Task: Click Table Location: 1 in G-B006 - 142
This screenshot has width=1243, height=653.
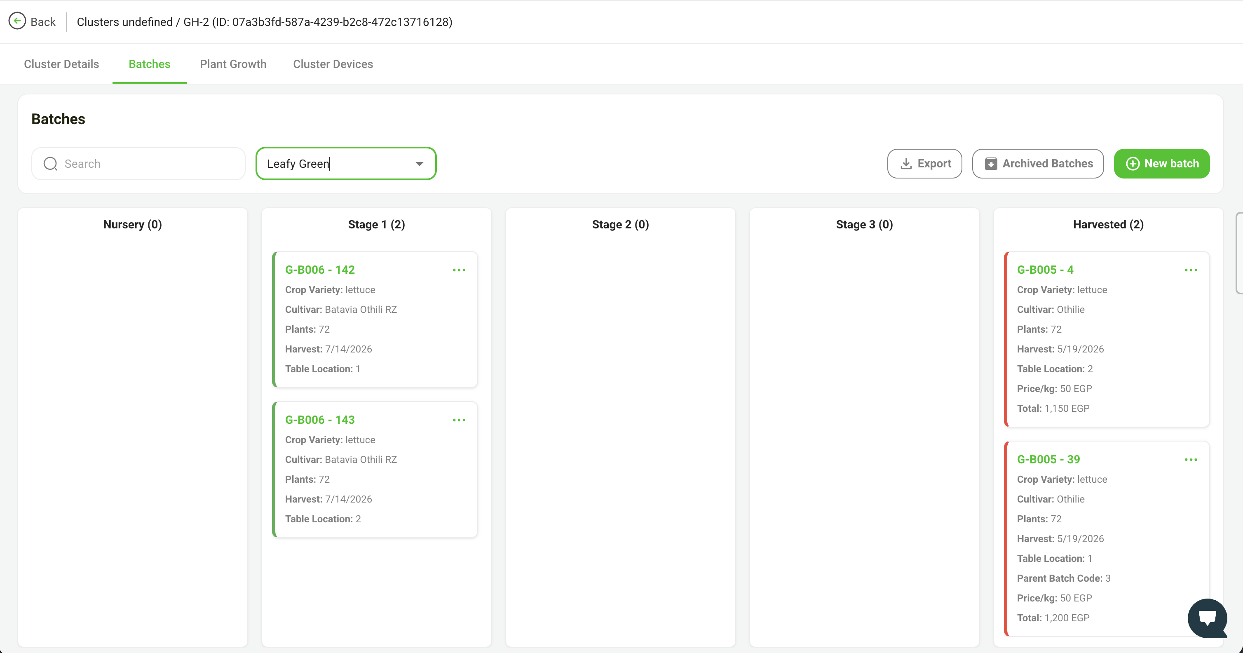Action: tap(323, 369)
